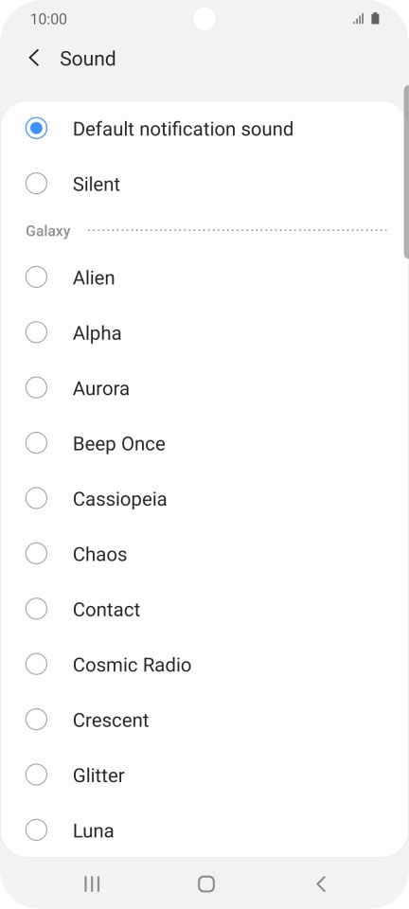Open recent apps from the navigation bar
This screenshot has height=909, width=409.
(92, 883)
